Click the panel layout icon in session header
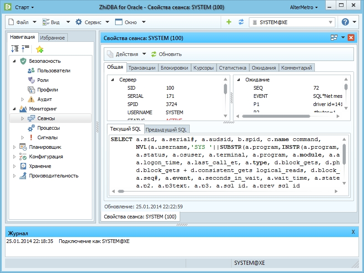 click(334, 37)
